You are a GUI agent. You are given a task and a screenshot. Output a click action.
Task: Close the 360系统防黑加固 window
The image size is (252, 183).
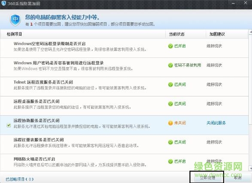pyautogui.click(x=246, y=3)
